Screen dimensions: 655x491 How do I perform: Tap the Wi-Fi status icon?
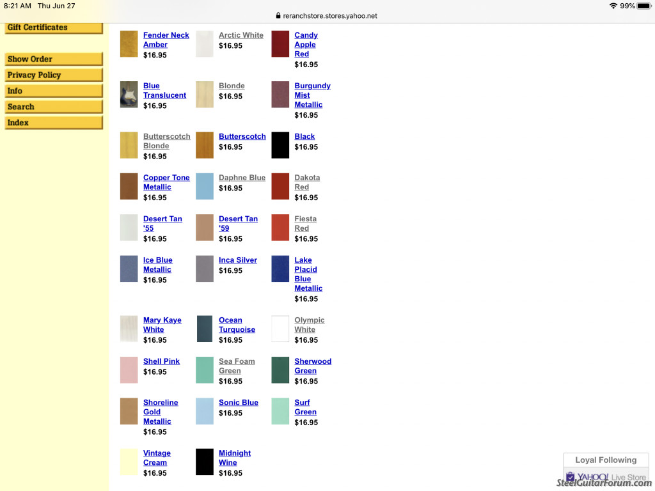tap(613, 6)
